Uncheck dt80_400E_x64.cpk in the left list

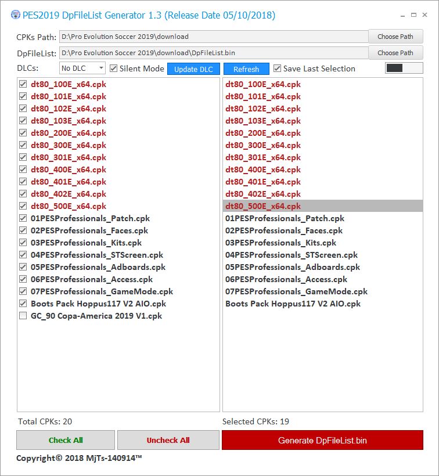[x=23, y=170]
